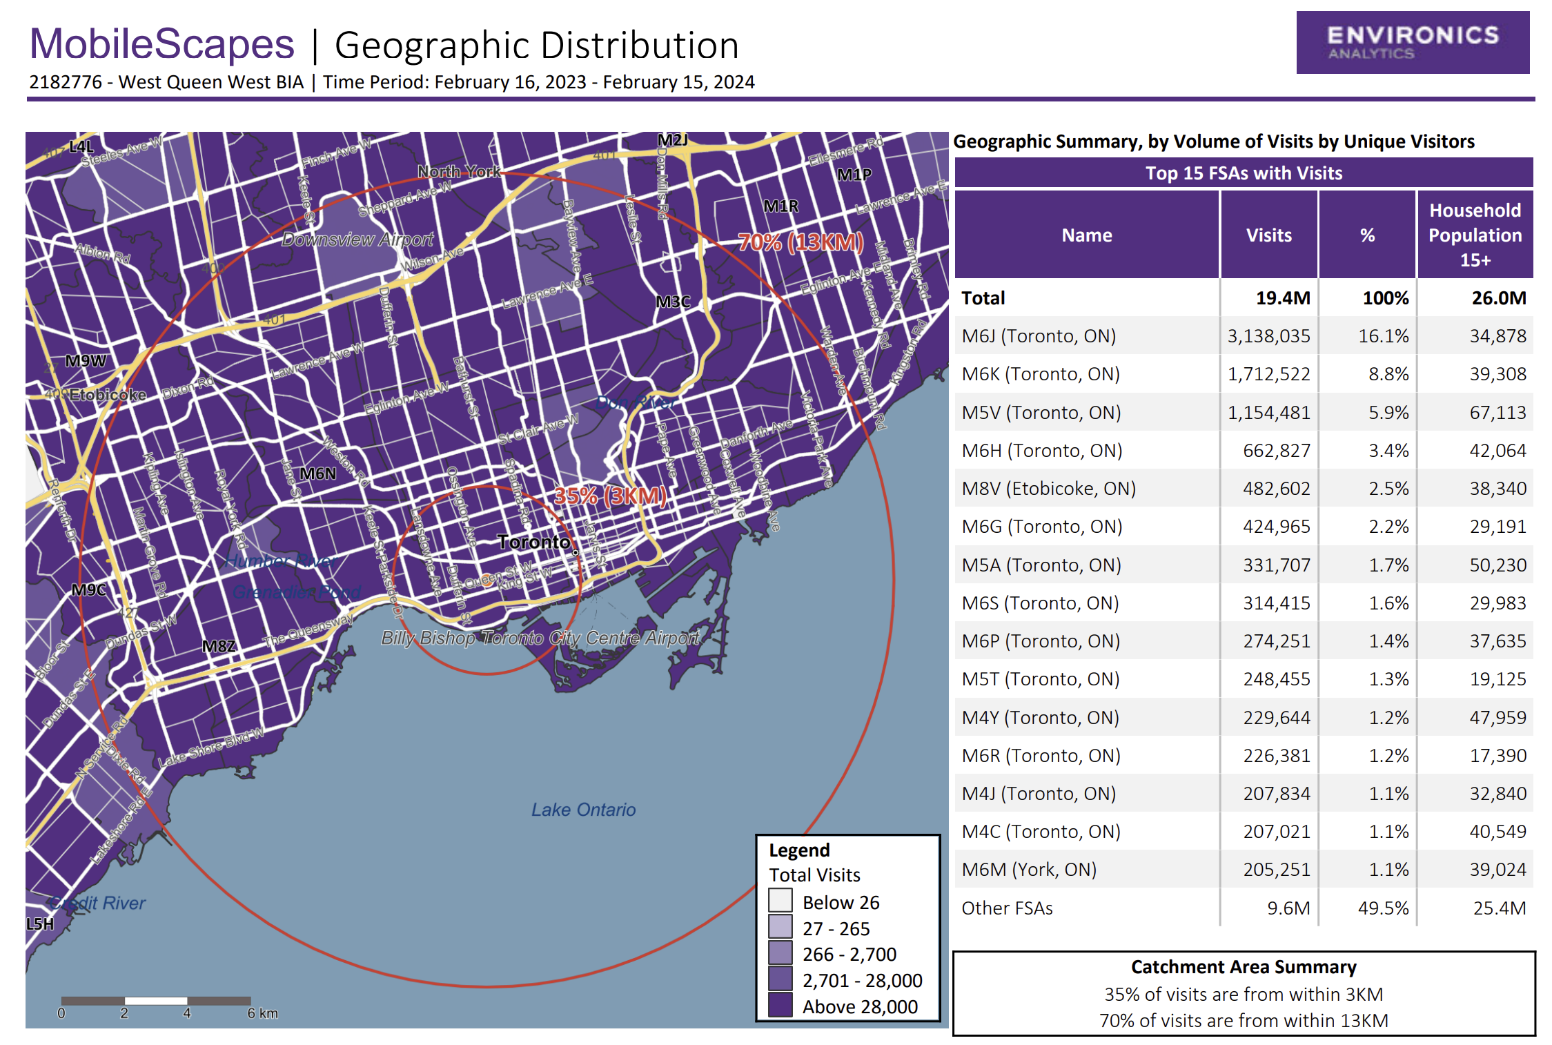Select the 'M4Y (Toronto, ON)' row name
Viewport: 1552px width, 1045px height.
1041,718
